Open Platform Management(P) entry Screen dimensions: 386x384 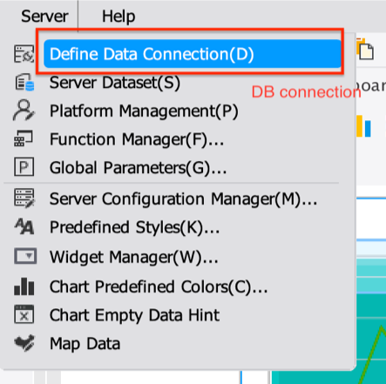tap(144, 111)
